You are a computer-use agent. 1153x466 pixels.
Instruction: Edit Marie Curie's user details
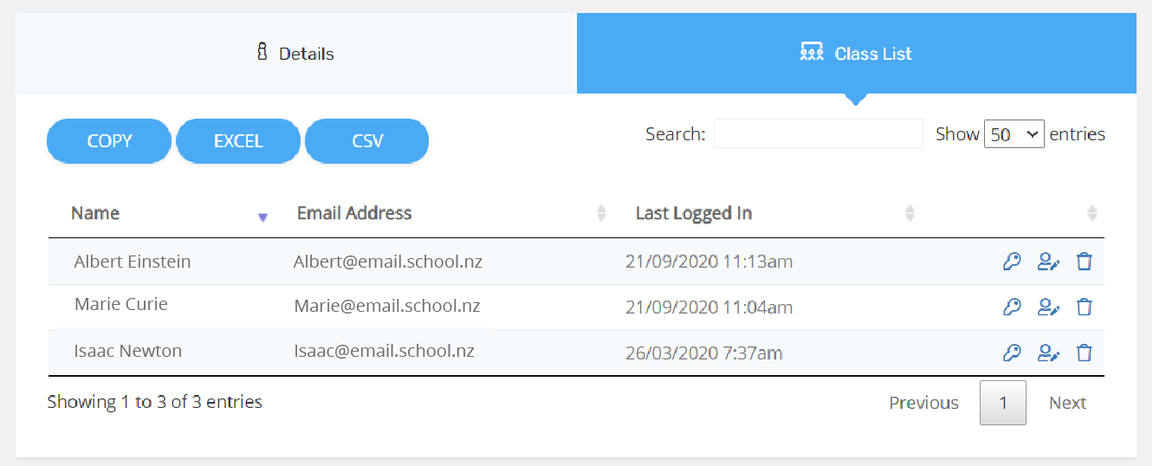pyautogui.click(x=1048, y=307)
